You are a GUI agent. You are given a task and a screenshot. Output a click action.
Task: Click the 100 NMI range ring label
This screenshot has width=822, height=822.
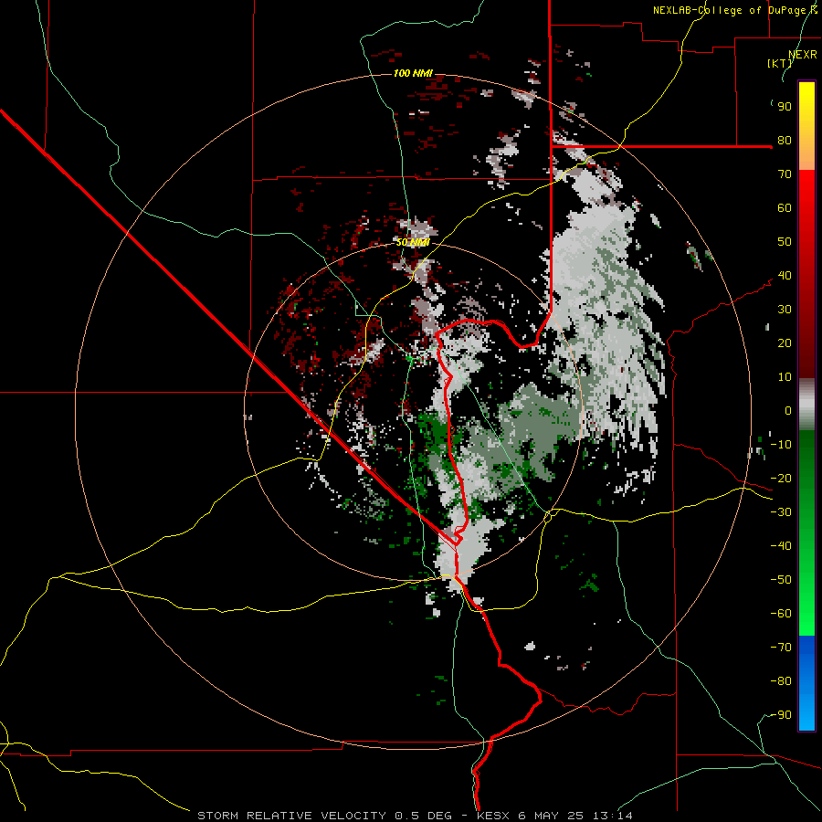pos(413,73)
